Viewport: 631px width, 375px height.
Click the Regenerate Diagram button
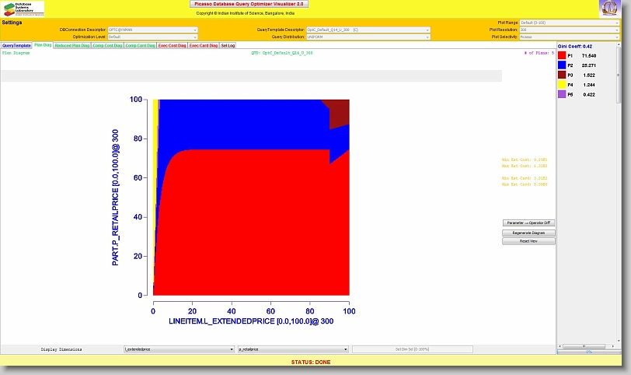click(x=528, y=233)
